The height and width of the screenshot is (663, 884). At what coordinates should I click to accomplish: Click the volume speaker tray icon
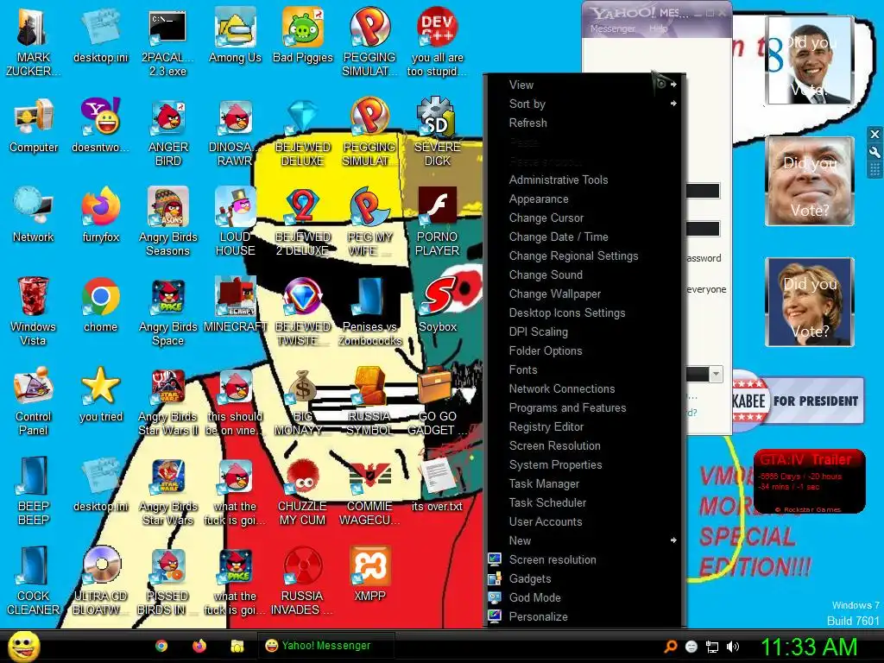coord(733,647)
